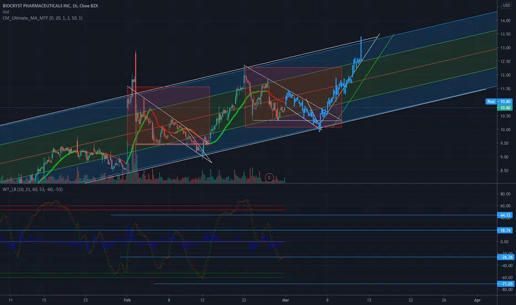Click the 22 date before Mar on time axis

pyautogui.click(x=244, y=300)
